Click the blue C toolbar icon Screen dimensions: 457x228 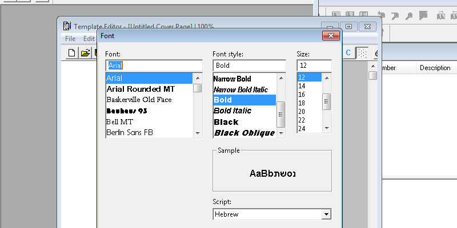[x=348, y=53]
